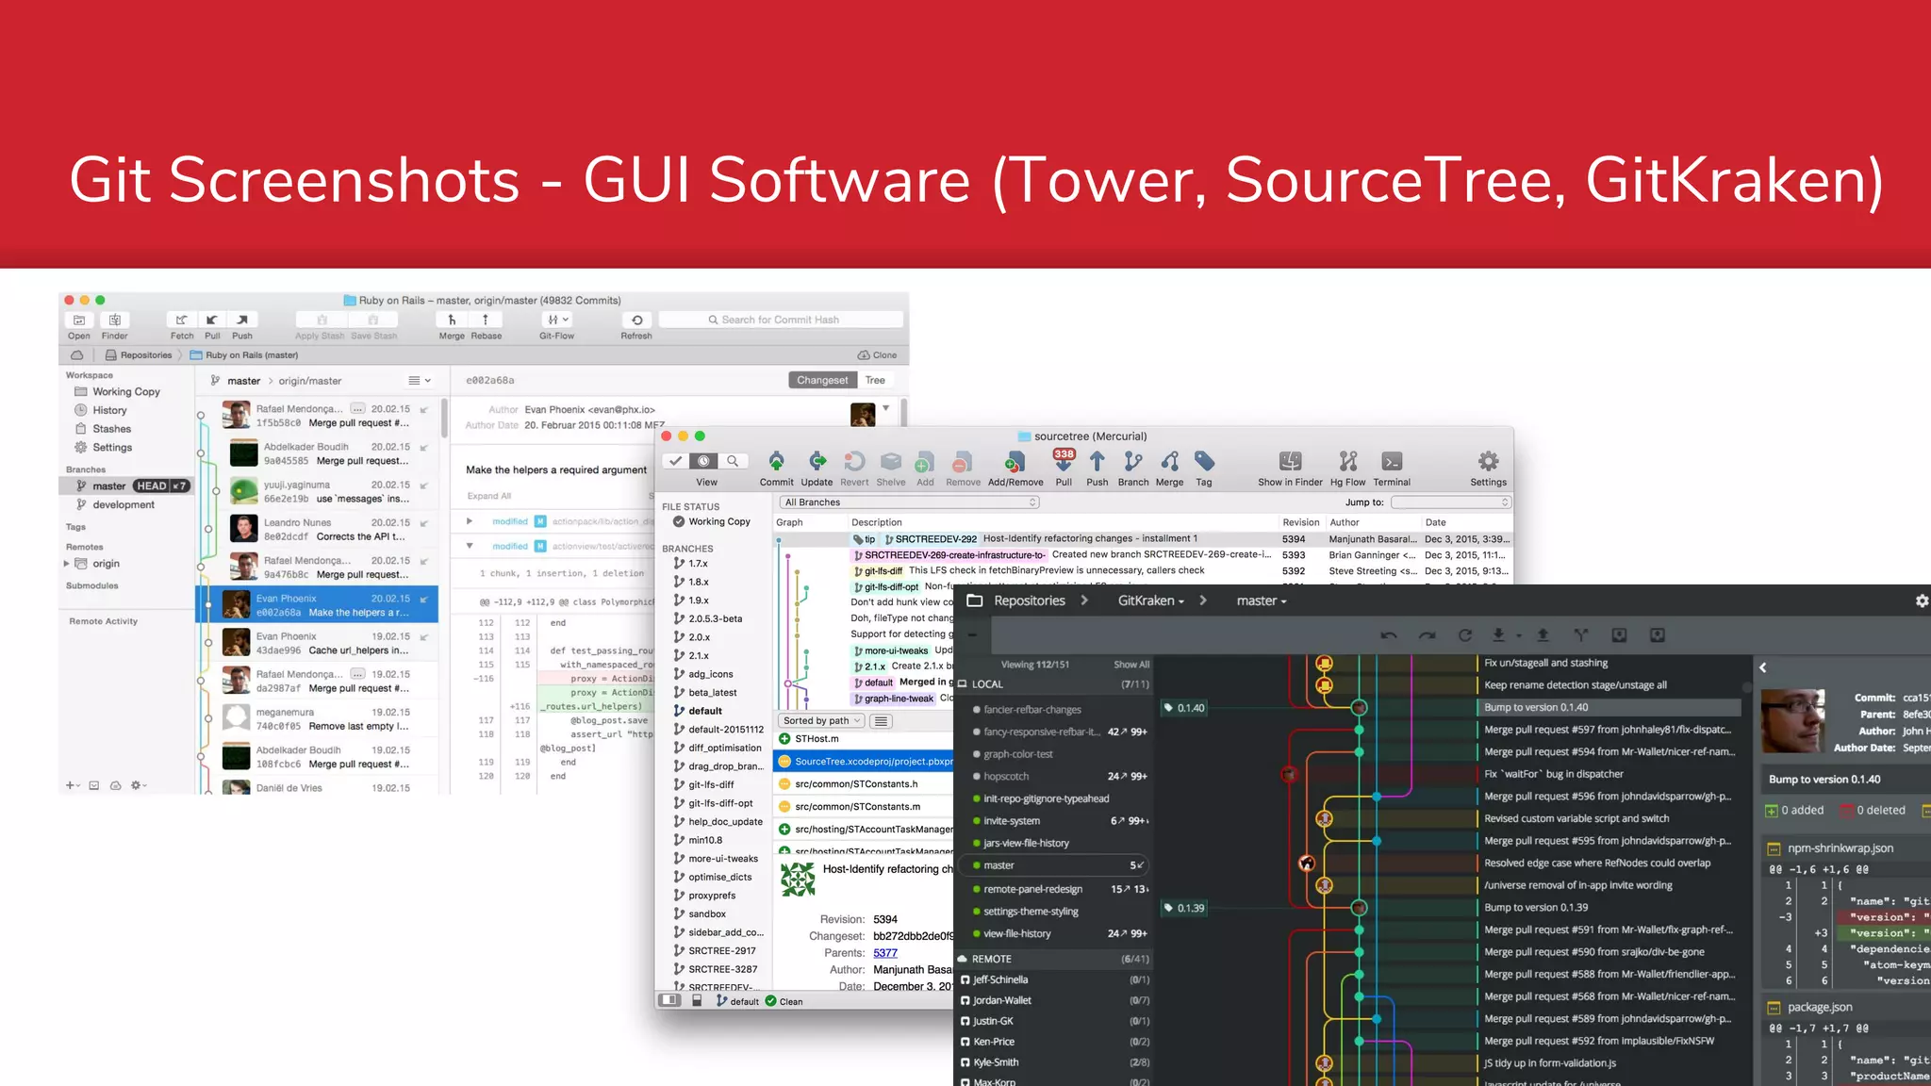Switch to the Tree tab in Tower
This screenshot has width=1931, height=1086.
875,380
